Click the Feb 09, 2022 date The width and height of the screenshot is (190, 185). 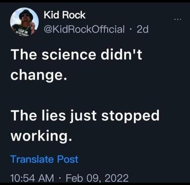[x=97, y=178]
